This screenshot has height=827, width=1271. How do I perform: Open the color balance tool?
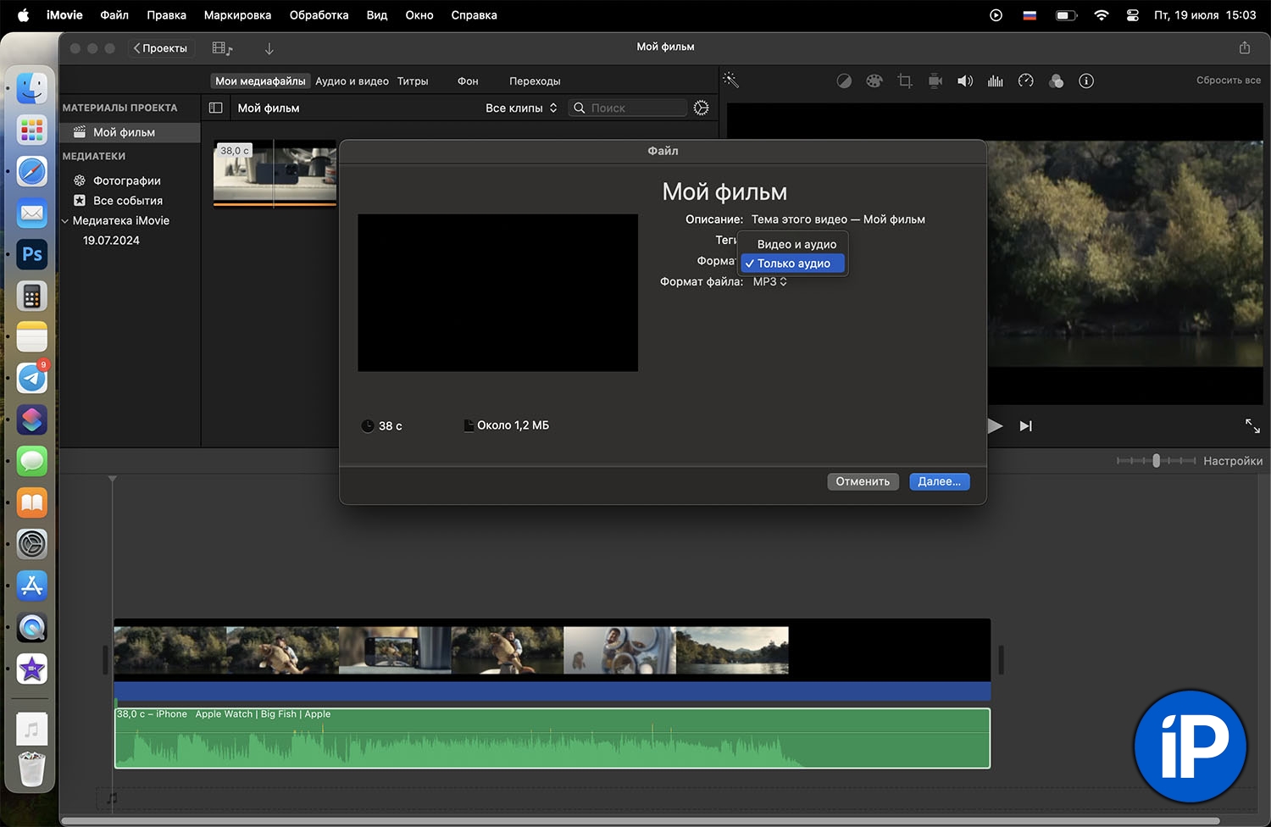pos(844,81)
